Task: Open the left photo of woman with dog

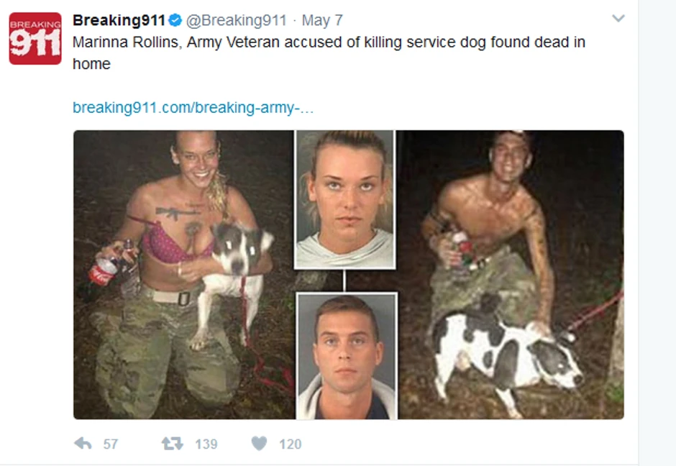Action: [x=183, y=275]
